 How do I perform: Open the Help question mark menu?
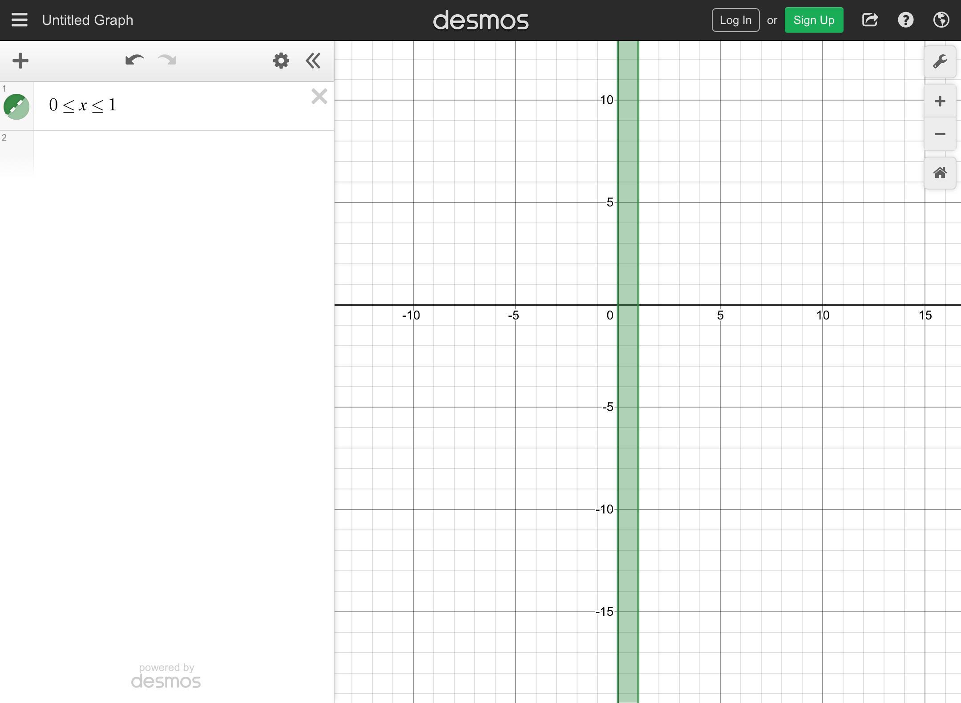[x=905, y=20]
